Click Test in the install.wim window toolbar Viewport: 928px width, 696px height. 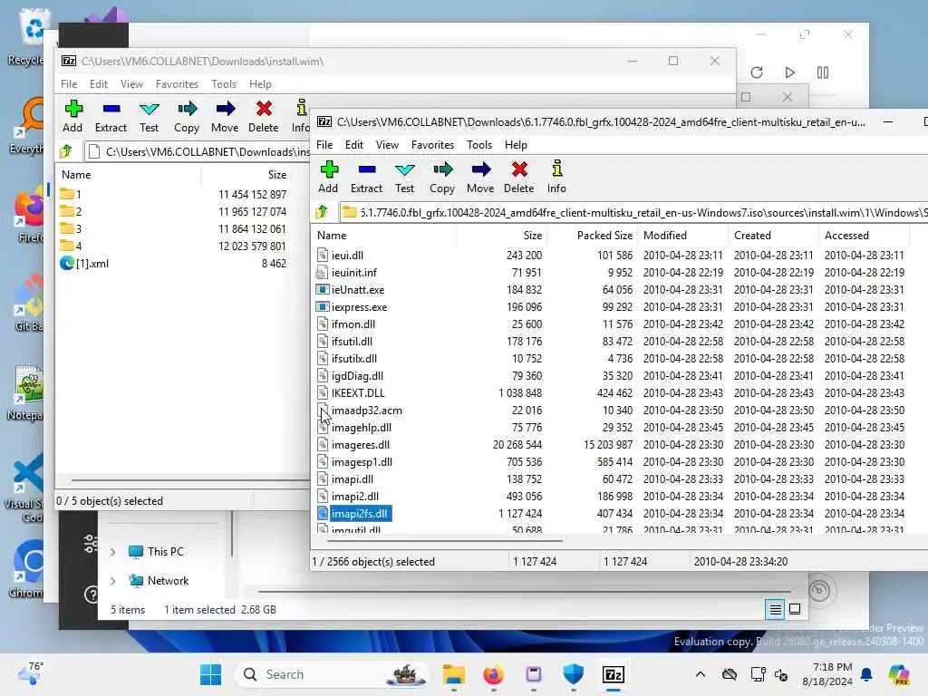(149, 116)
